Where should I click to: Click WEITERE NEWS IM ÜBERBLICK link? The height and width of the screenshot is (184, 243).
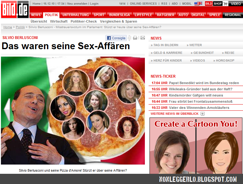coord(175,114)
